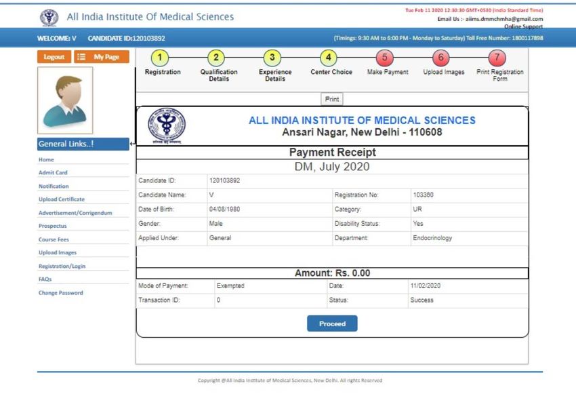This screenshot has height=394, width=576.
Task: Open the Home link in General Links
Action: (x=46, y=159)
